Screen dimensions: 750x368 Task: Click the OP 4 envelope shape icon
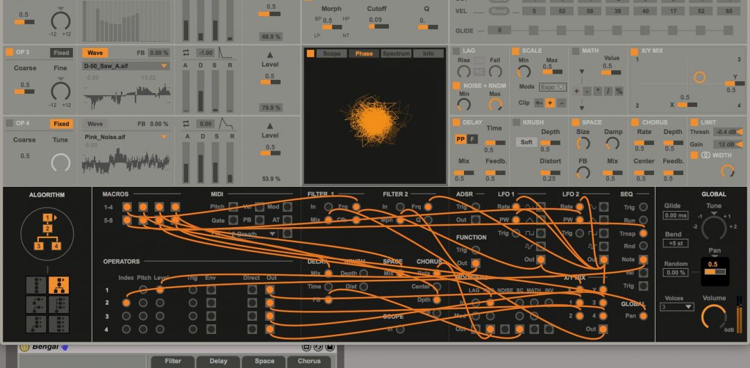pyautogui.click(x=226, y=124)
